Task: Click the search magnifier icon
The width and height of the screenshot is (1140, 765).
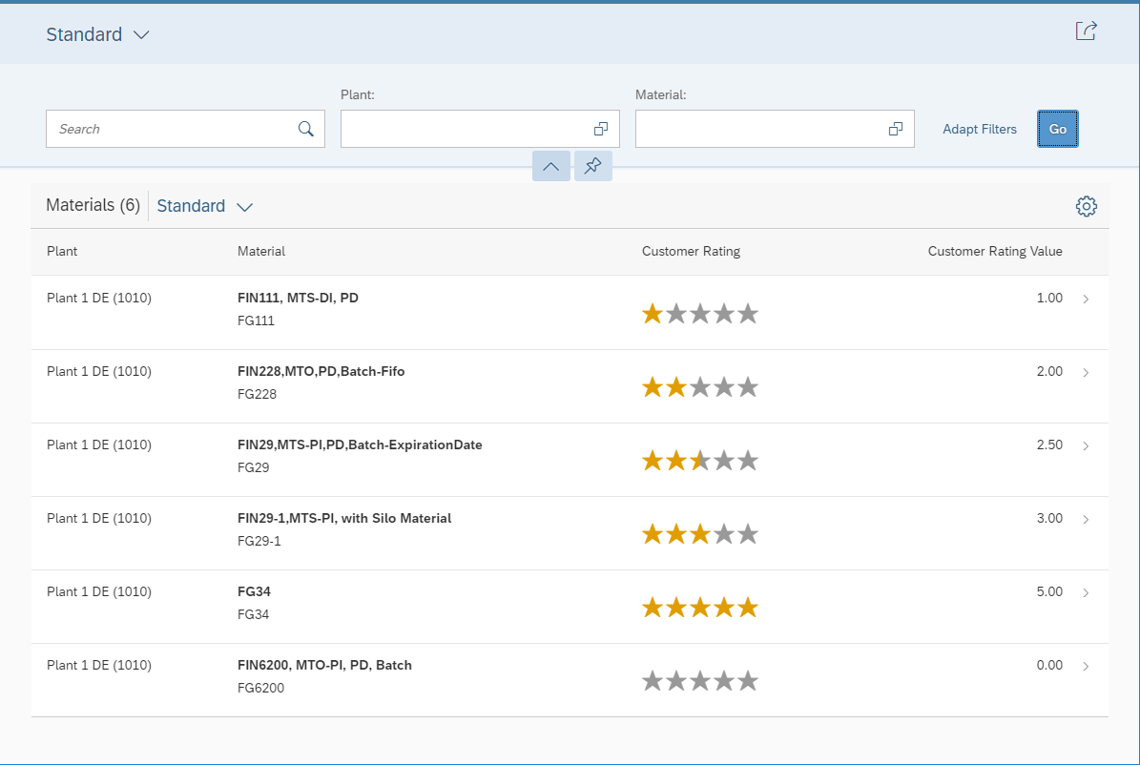Action: [x=306, y=128]
